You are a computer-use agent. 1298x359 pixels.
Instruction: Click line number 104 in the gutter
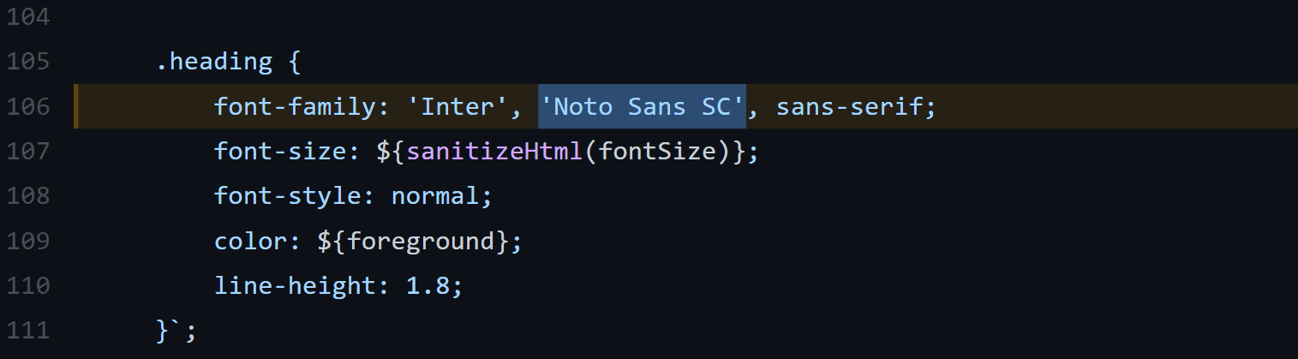(x=27, y=17)
